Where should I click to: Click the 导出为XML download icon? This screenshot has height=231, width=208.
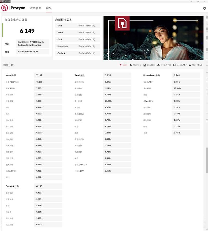(x=190, y=65)
